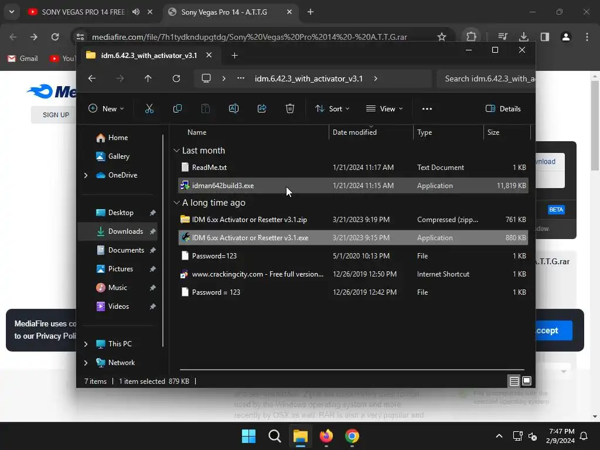Select Home in navigation pane
Screen dimensions: 600x450
117,138
